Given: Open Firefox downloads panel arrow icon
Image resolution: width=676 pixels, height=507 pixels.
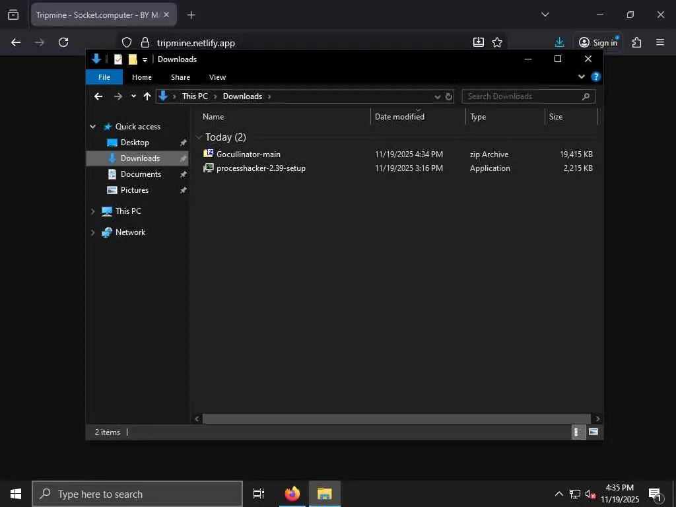Looking at the screenshot, I should pos(559,42).
